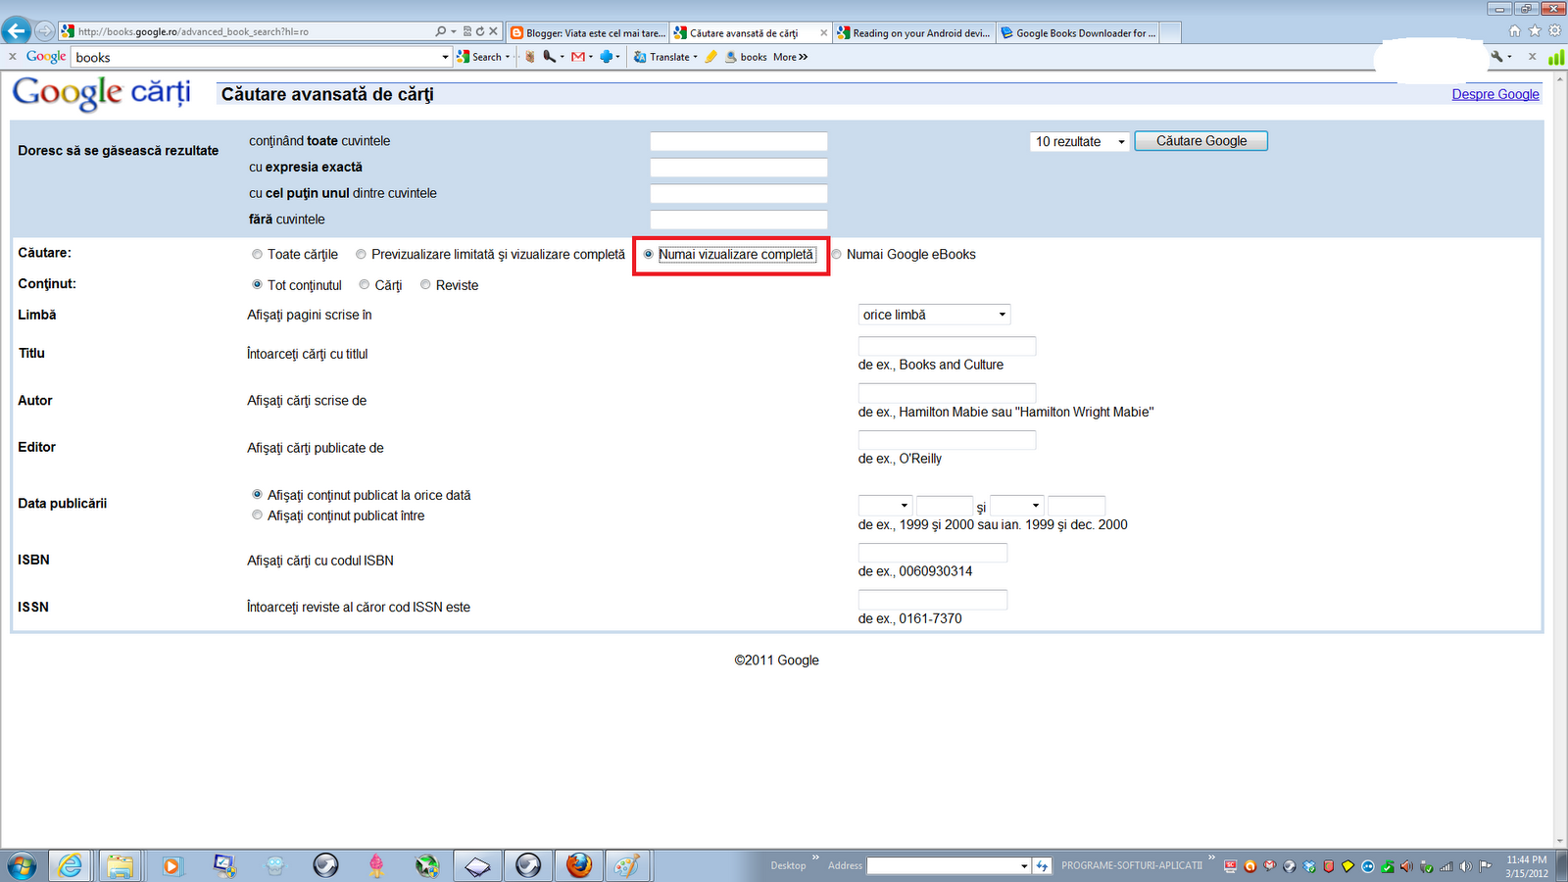Select the 'Toate cărțile' radio button
Viewport: 1568px width, 882px height.
[257, 255]
